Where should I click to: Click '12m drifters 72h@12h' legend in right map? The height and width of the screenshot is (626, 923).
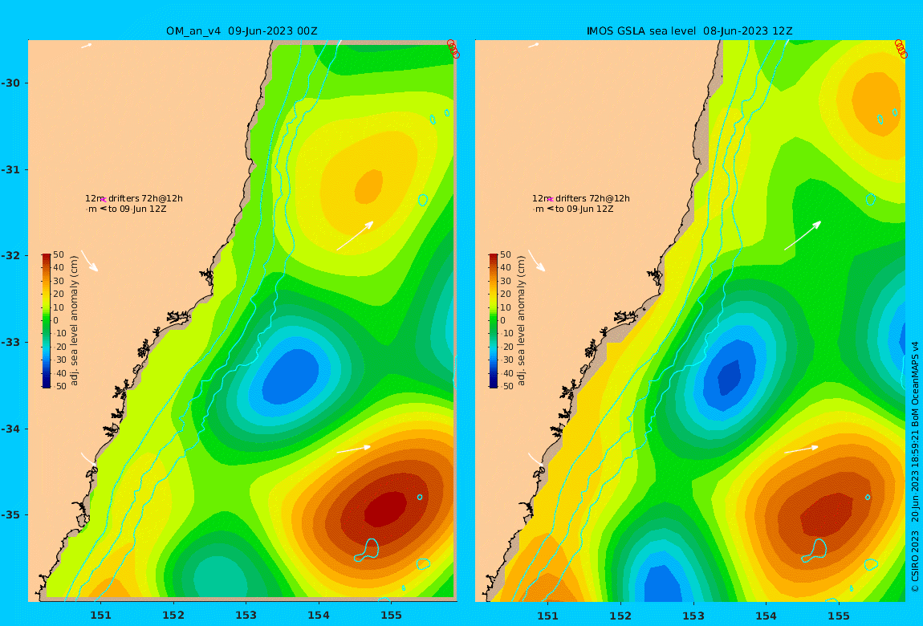pyautogui.click(x=581, y=198)
